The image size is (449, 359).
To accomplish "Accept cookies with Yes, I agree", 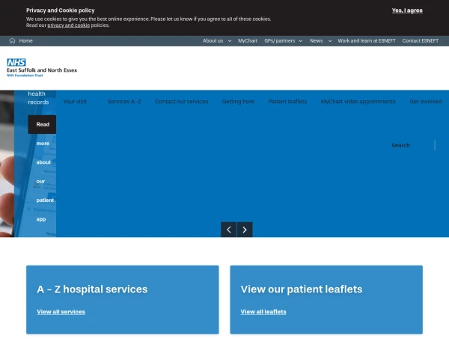I will 407,10.
